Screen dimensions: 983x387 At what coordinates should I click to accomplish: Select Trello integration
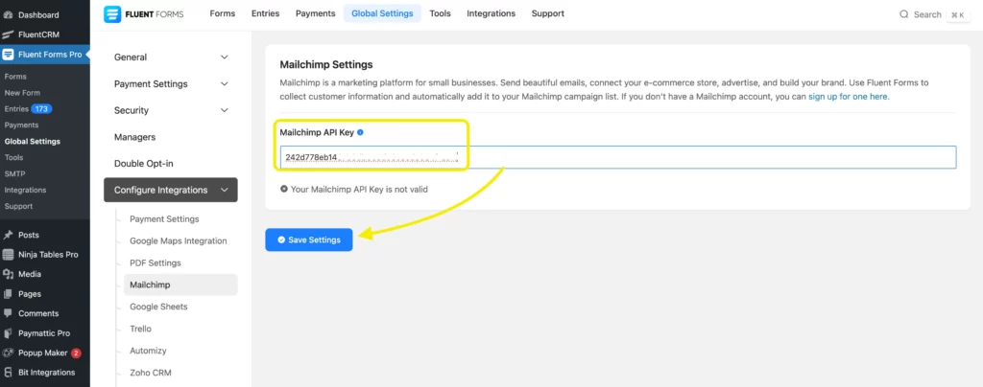coord(140,329)
